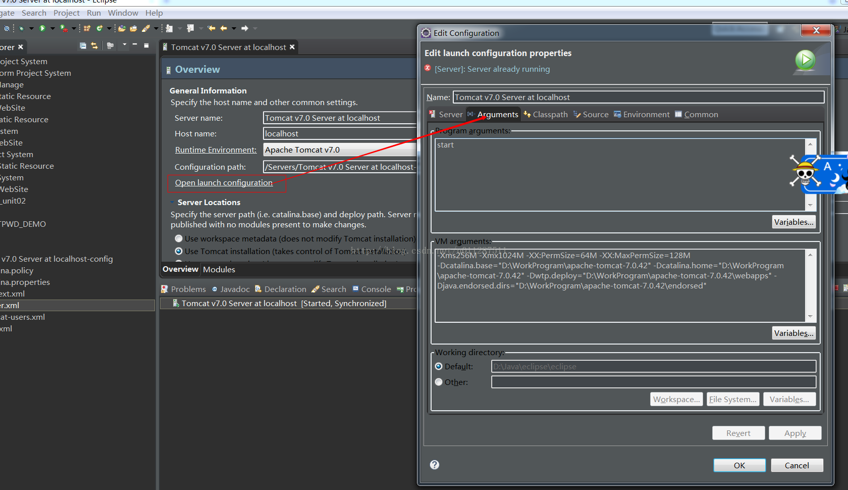
Task: Click the Open Task folder icon
Action: click(x=134, y=28)
